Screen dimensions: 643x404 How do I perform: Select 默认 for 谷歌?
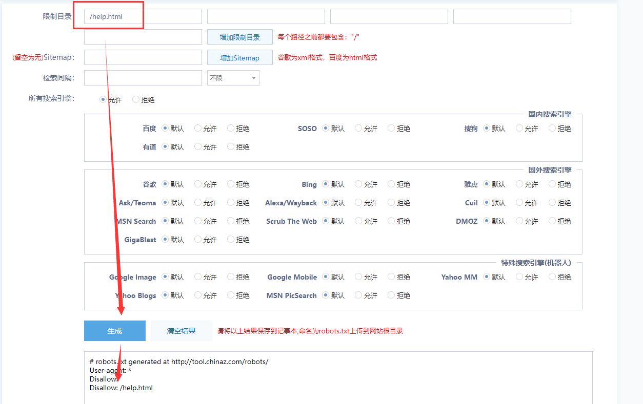tap(165, 184)
